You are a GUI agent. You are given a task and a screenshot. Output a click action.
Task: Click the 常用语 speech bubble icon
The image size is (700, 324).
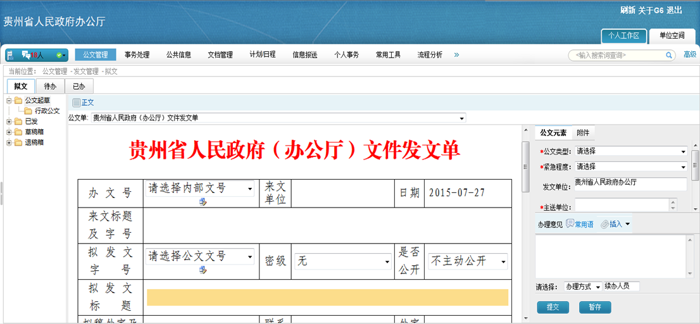click(570, 224)
